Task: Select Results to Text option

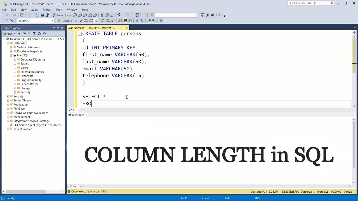Action: (120, 21)
